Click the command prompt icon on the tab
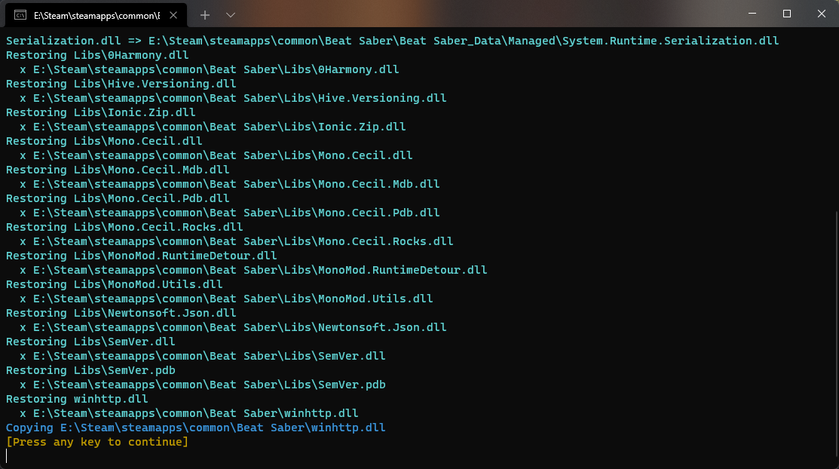 point(20,15)
